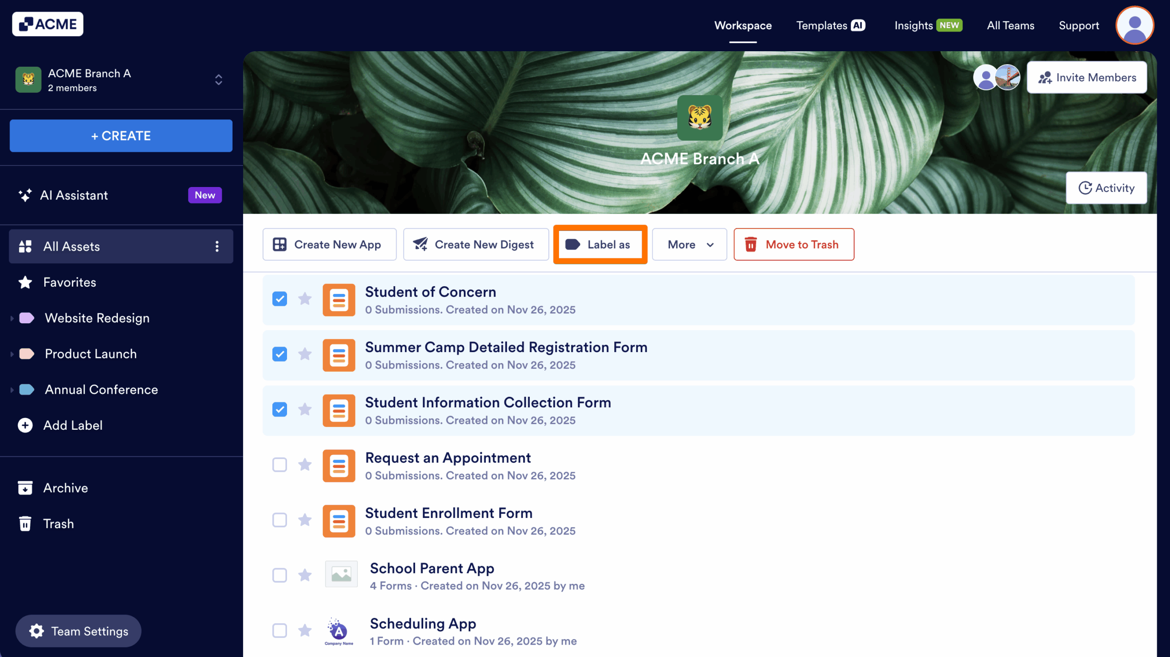1170x657 pixels.
Task: Expand the Website Redesign label
Action: (x=12, y=318)
